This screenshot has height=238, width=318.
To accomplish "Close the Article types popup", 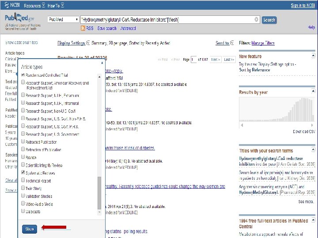I will 102,63.
